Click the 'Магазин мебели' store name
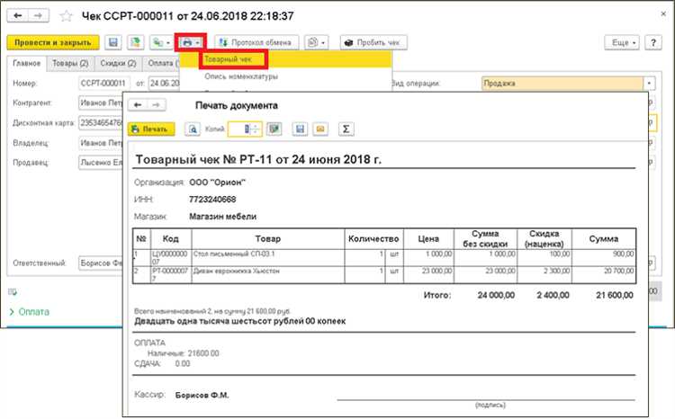 [223, 217]
